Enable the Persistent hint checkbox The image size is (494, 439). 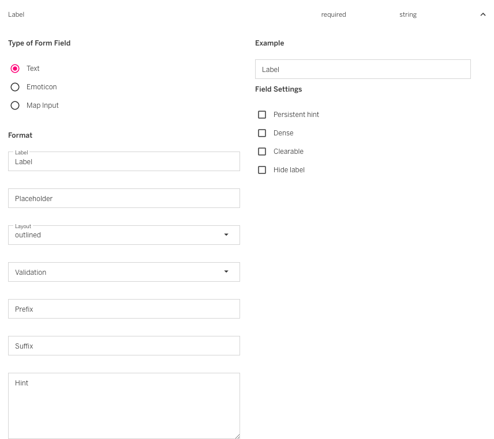click(262, 115)
